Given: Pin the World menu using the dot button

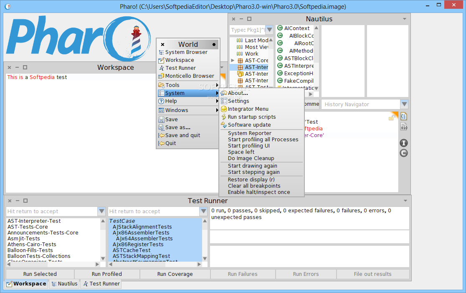Looking at the screenshot, I should click(214, 45).
